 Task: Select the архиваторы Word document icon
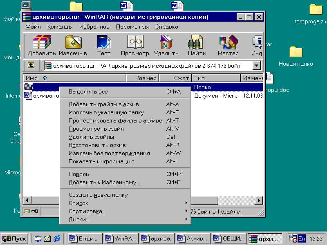coord(28,96)
